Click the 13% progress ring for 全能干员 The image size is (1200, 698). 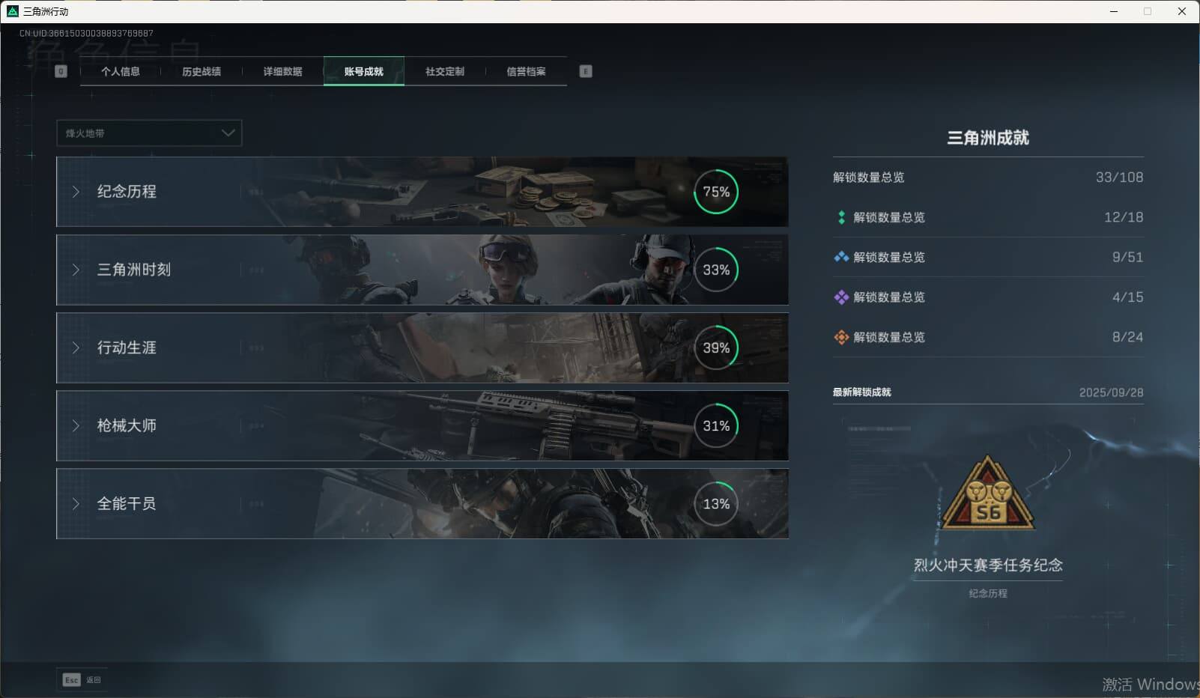[716, 504]
